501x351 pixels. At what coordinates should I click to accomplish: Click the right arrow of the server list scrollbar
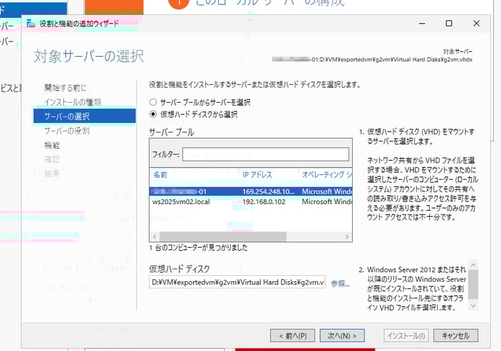(x=347, y=236)
